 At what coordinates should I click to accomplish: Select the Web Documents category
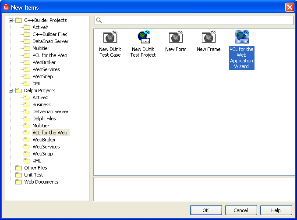[x=41, y=182]
